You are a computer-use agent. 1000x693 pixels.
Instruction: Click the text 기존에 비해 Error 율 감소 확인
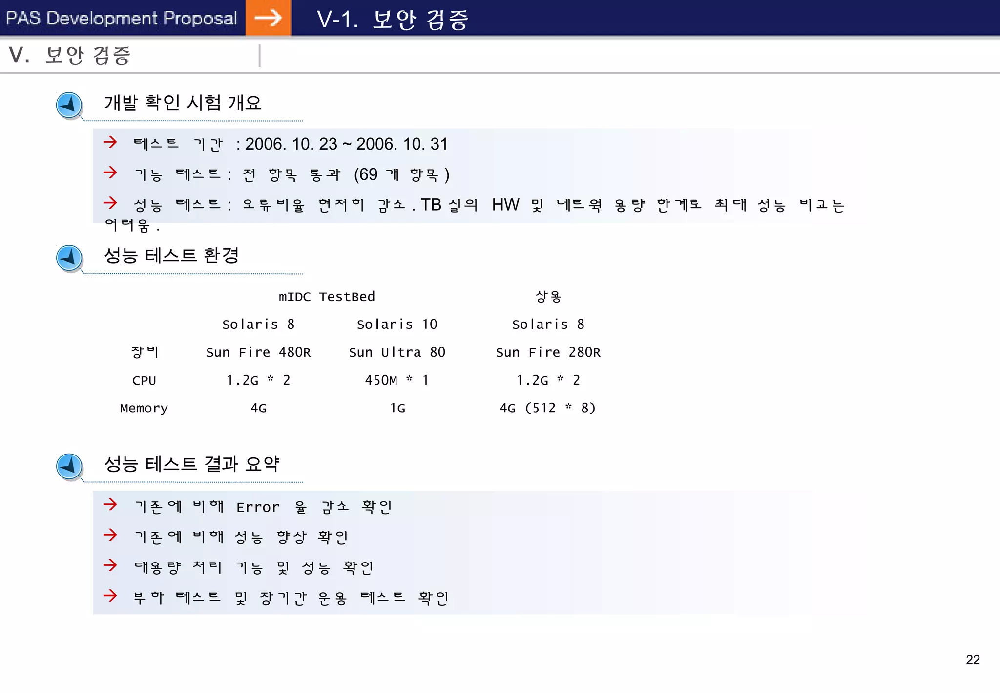tap(263, 507)
